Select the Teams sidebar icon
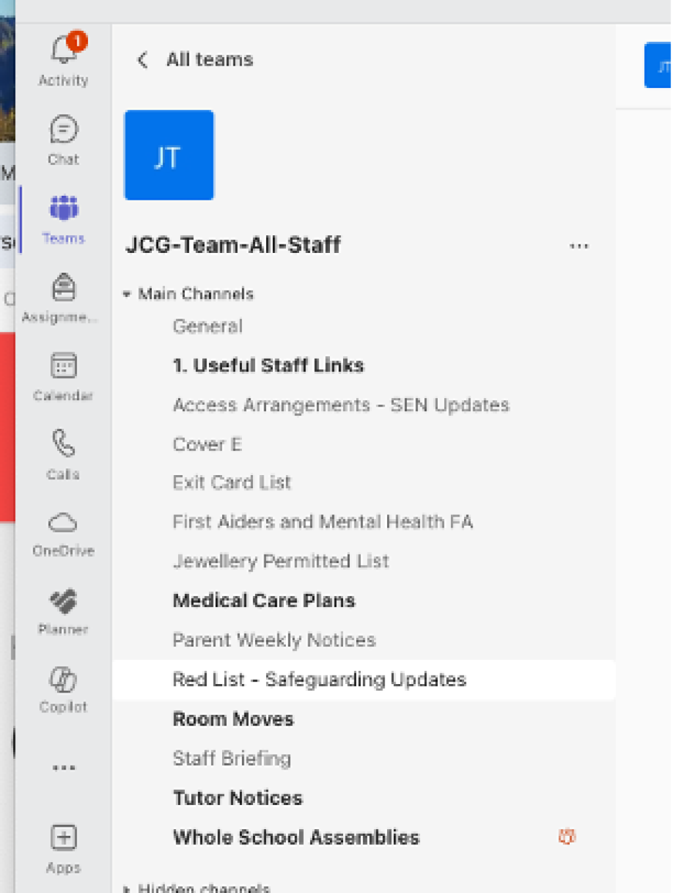Viewport: 673px width, 893px height. (x=63, y=209)
